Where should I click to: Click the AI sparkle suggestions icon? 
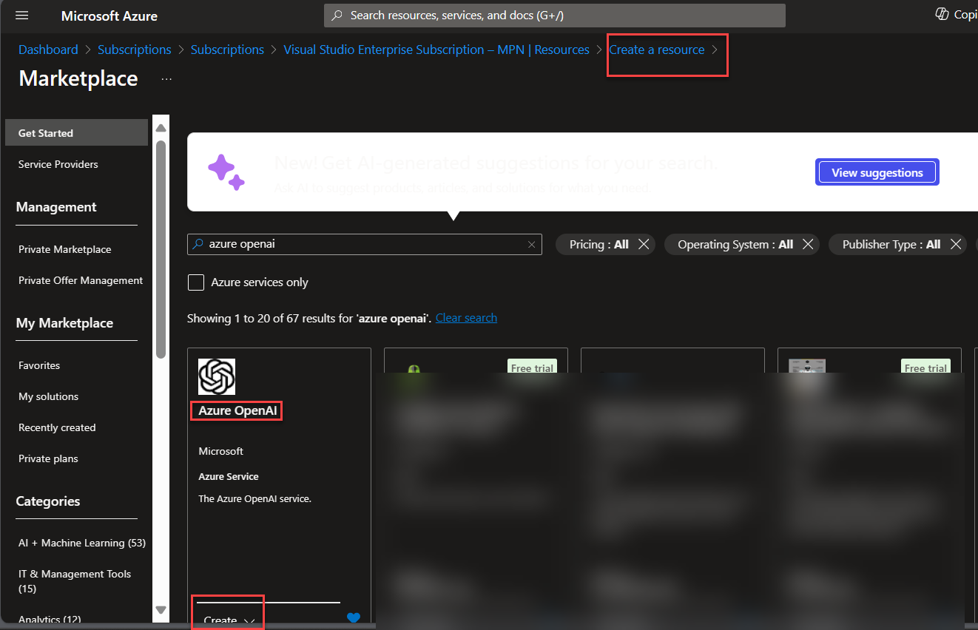pyautogui.click(x=226, y=172)
